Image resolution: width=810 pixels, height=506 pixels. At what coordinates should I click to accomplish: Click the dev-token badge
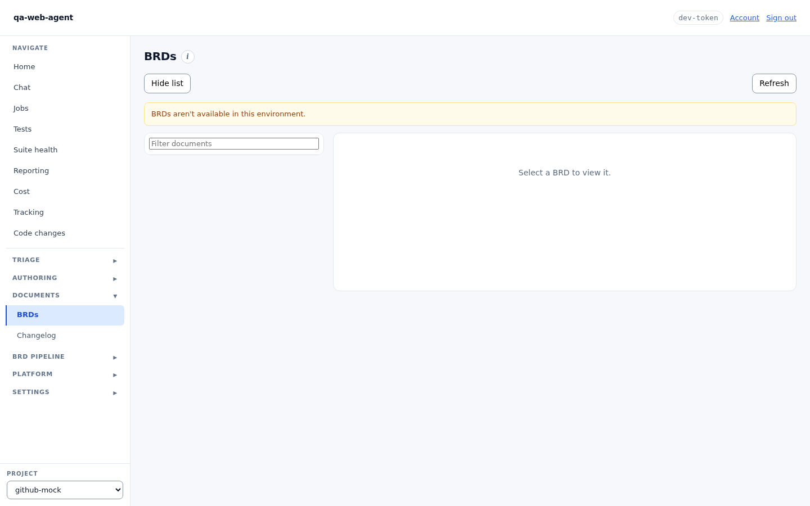pyautogui.click(x=698, y=18)
